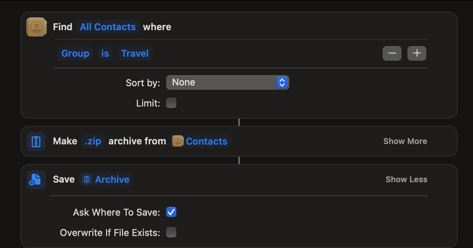Remove the Group filter with minus button

pyautogui.click(x=392, y=53)
